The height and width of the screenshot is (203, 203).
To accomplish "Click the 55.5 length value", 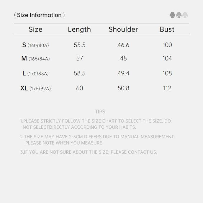I will pos(79,45).
